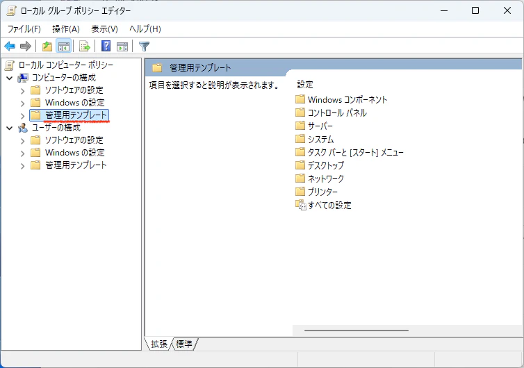Screen dimensions: 524x368
Task: Switch to the 拡張 tab
Action: (x=158, y=344)
